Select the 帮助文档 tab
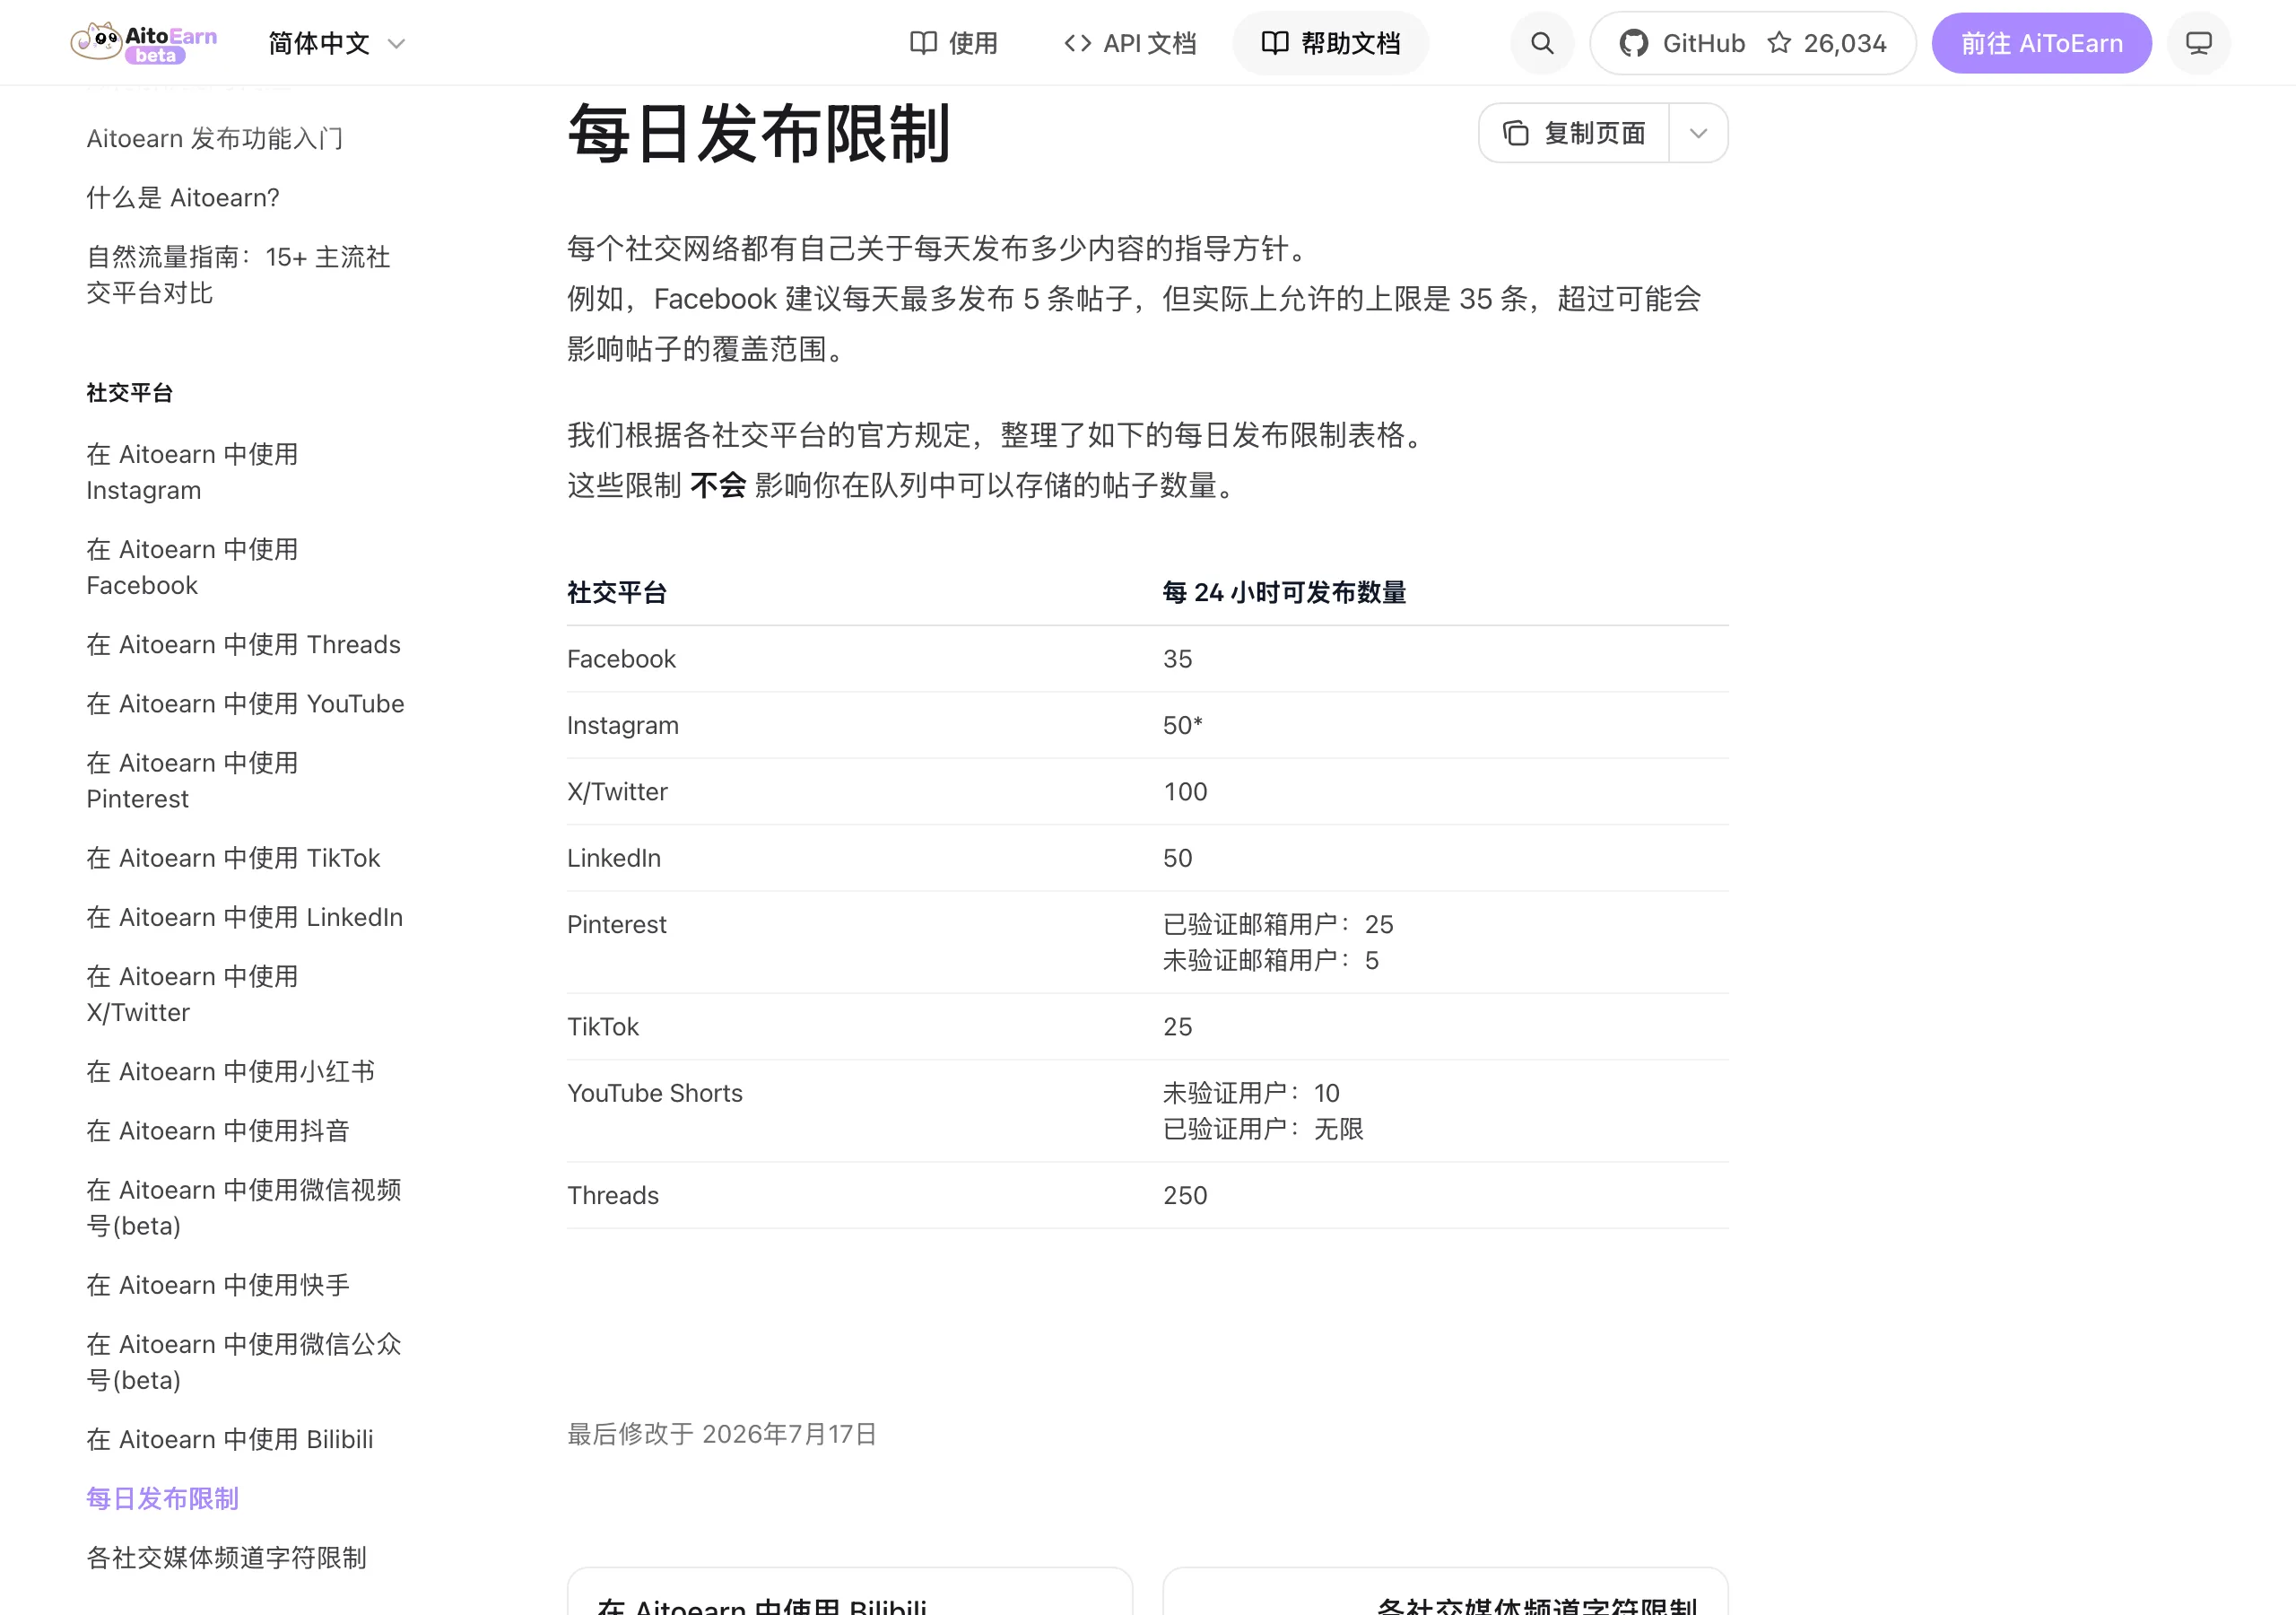This screenshot has width=2296, height=1615. [x=1330, y=43]
